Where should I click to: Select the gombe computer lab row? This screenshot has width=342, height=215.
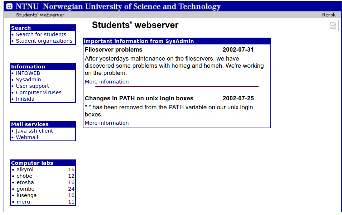[x=43, y=189]
